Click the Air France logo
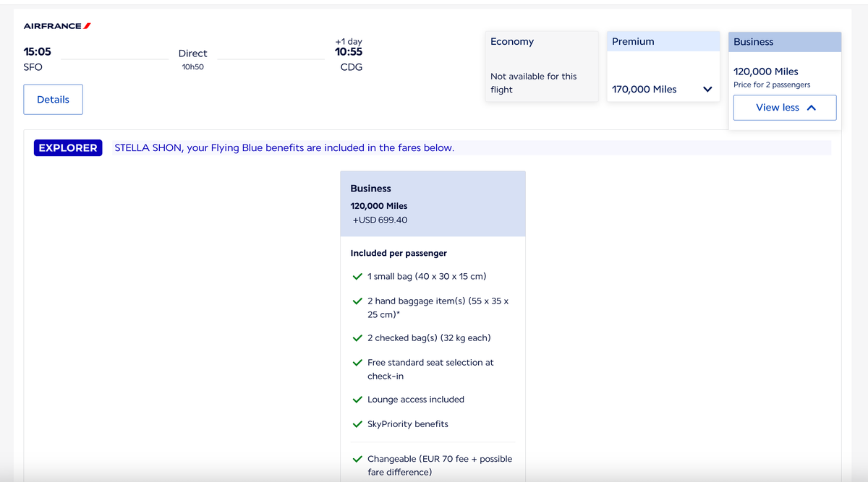Screen dimensions: 868x482 (56, 25)
